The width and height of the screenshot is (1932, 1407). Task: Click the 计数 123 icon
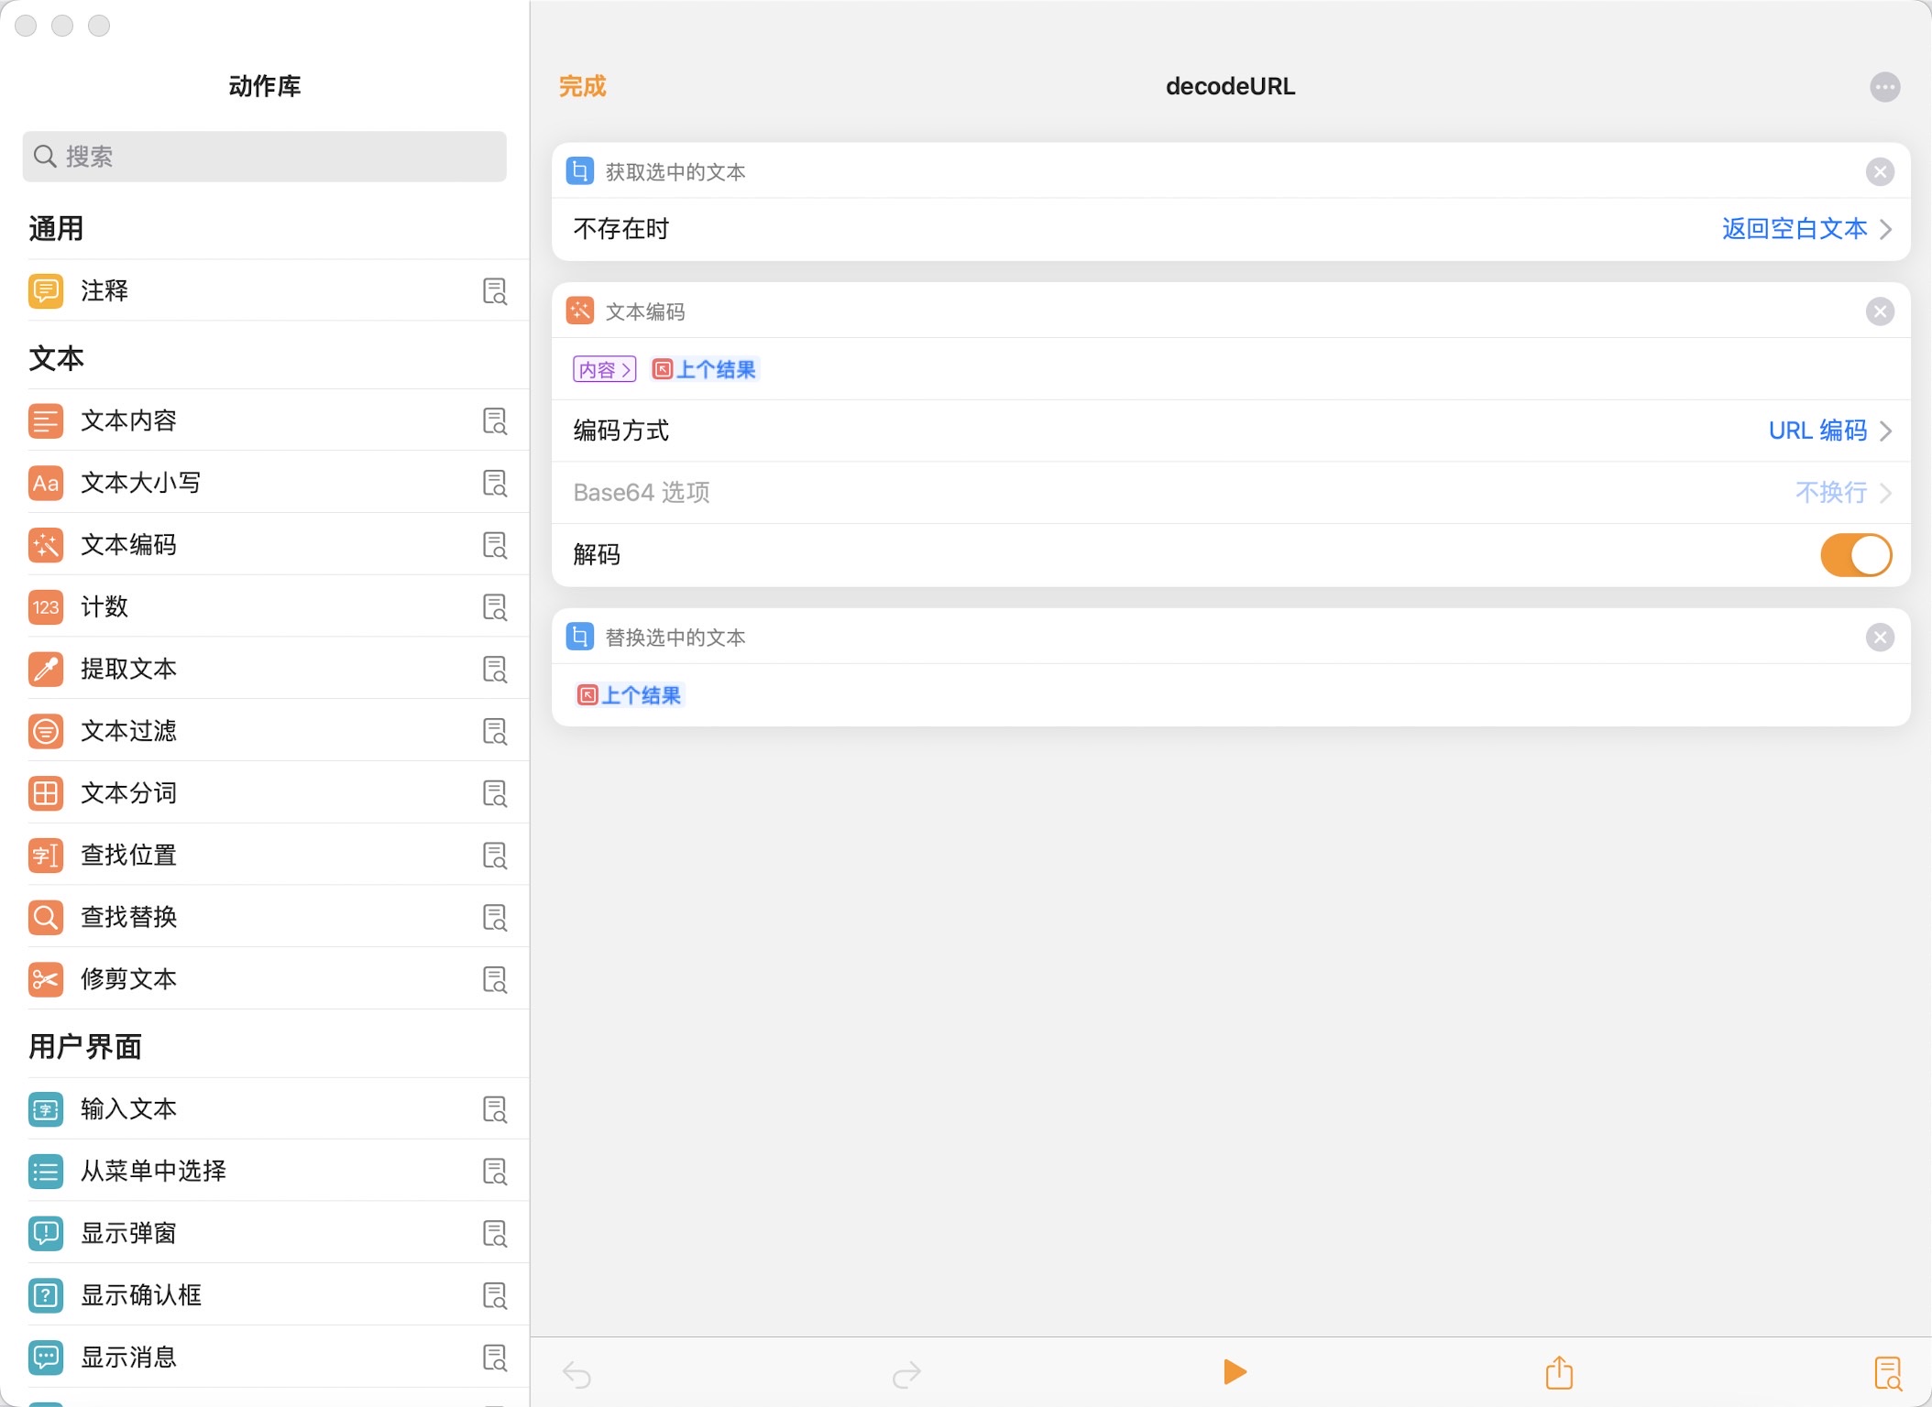(x=46, y=607)
